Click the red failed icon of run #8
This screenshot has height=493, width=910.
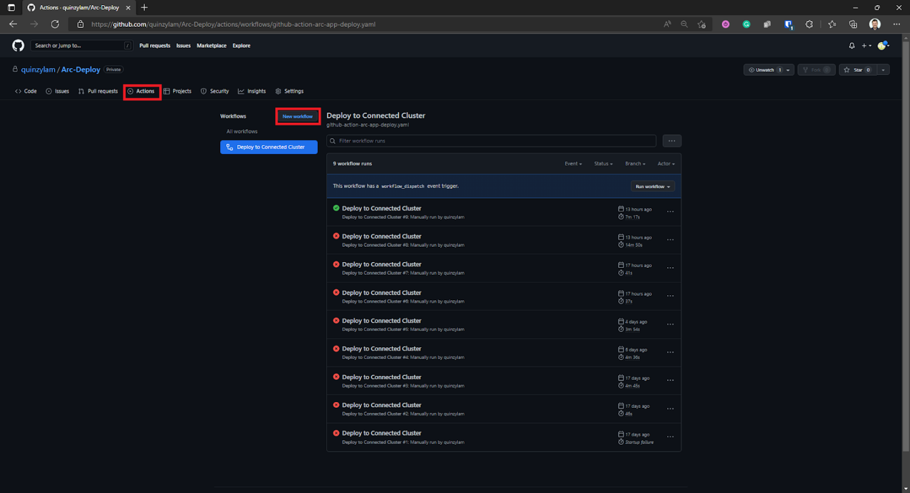pos(336,236)
